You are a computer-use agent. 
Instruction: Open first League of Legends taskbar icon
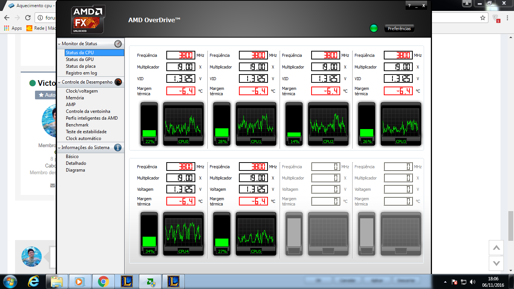126,281
